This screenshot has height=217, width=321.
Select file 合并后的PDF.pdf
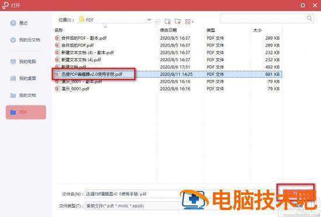pyautogui.click(x=74, y=45)
